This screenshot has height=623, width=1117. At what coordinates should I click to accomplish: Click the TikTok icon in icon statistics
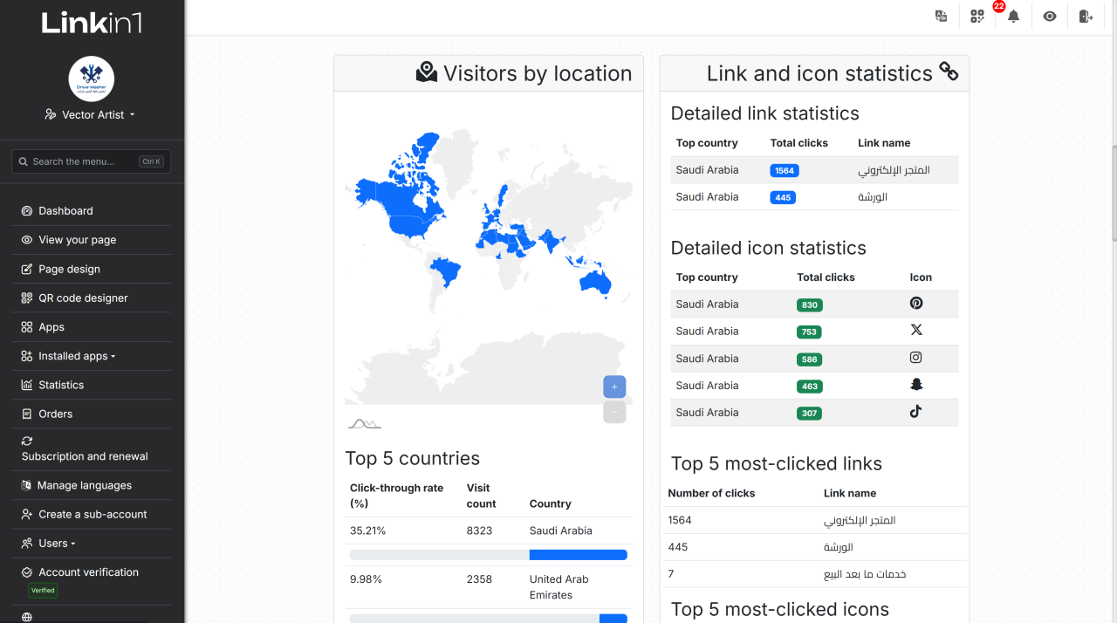click(915, 411)
